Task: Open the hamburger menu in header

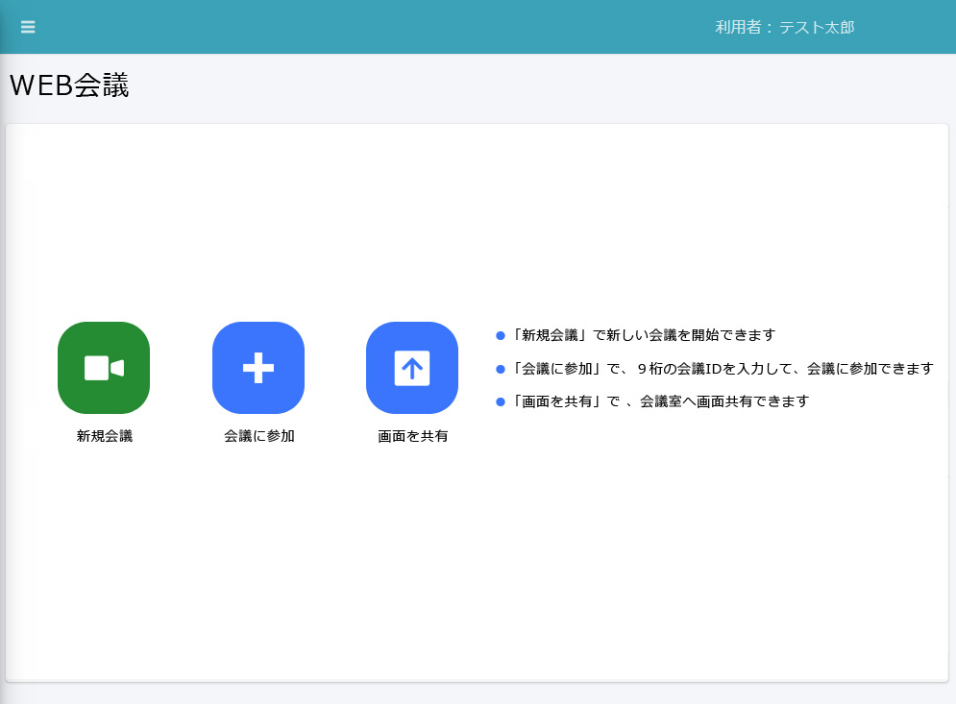Action: (x=28, y=27)
